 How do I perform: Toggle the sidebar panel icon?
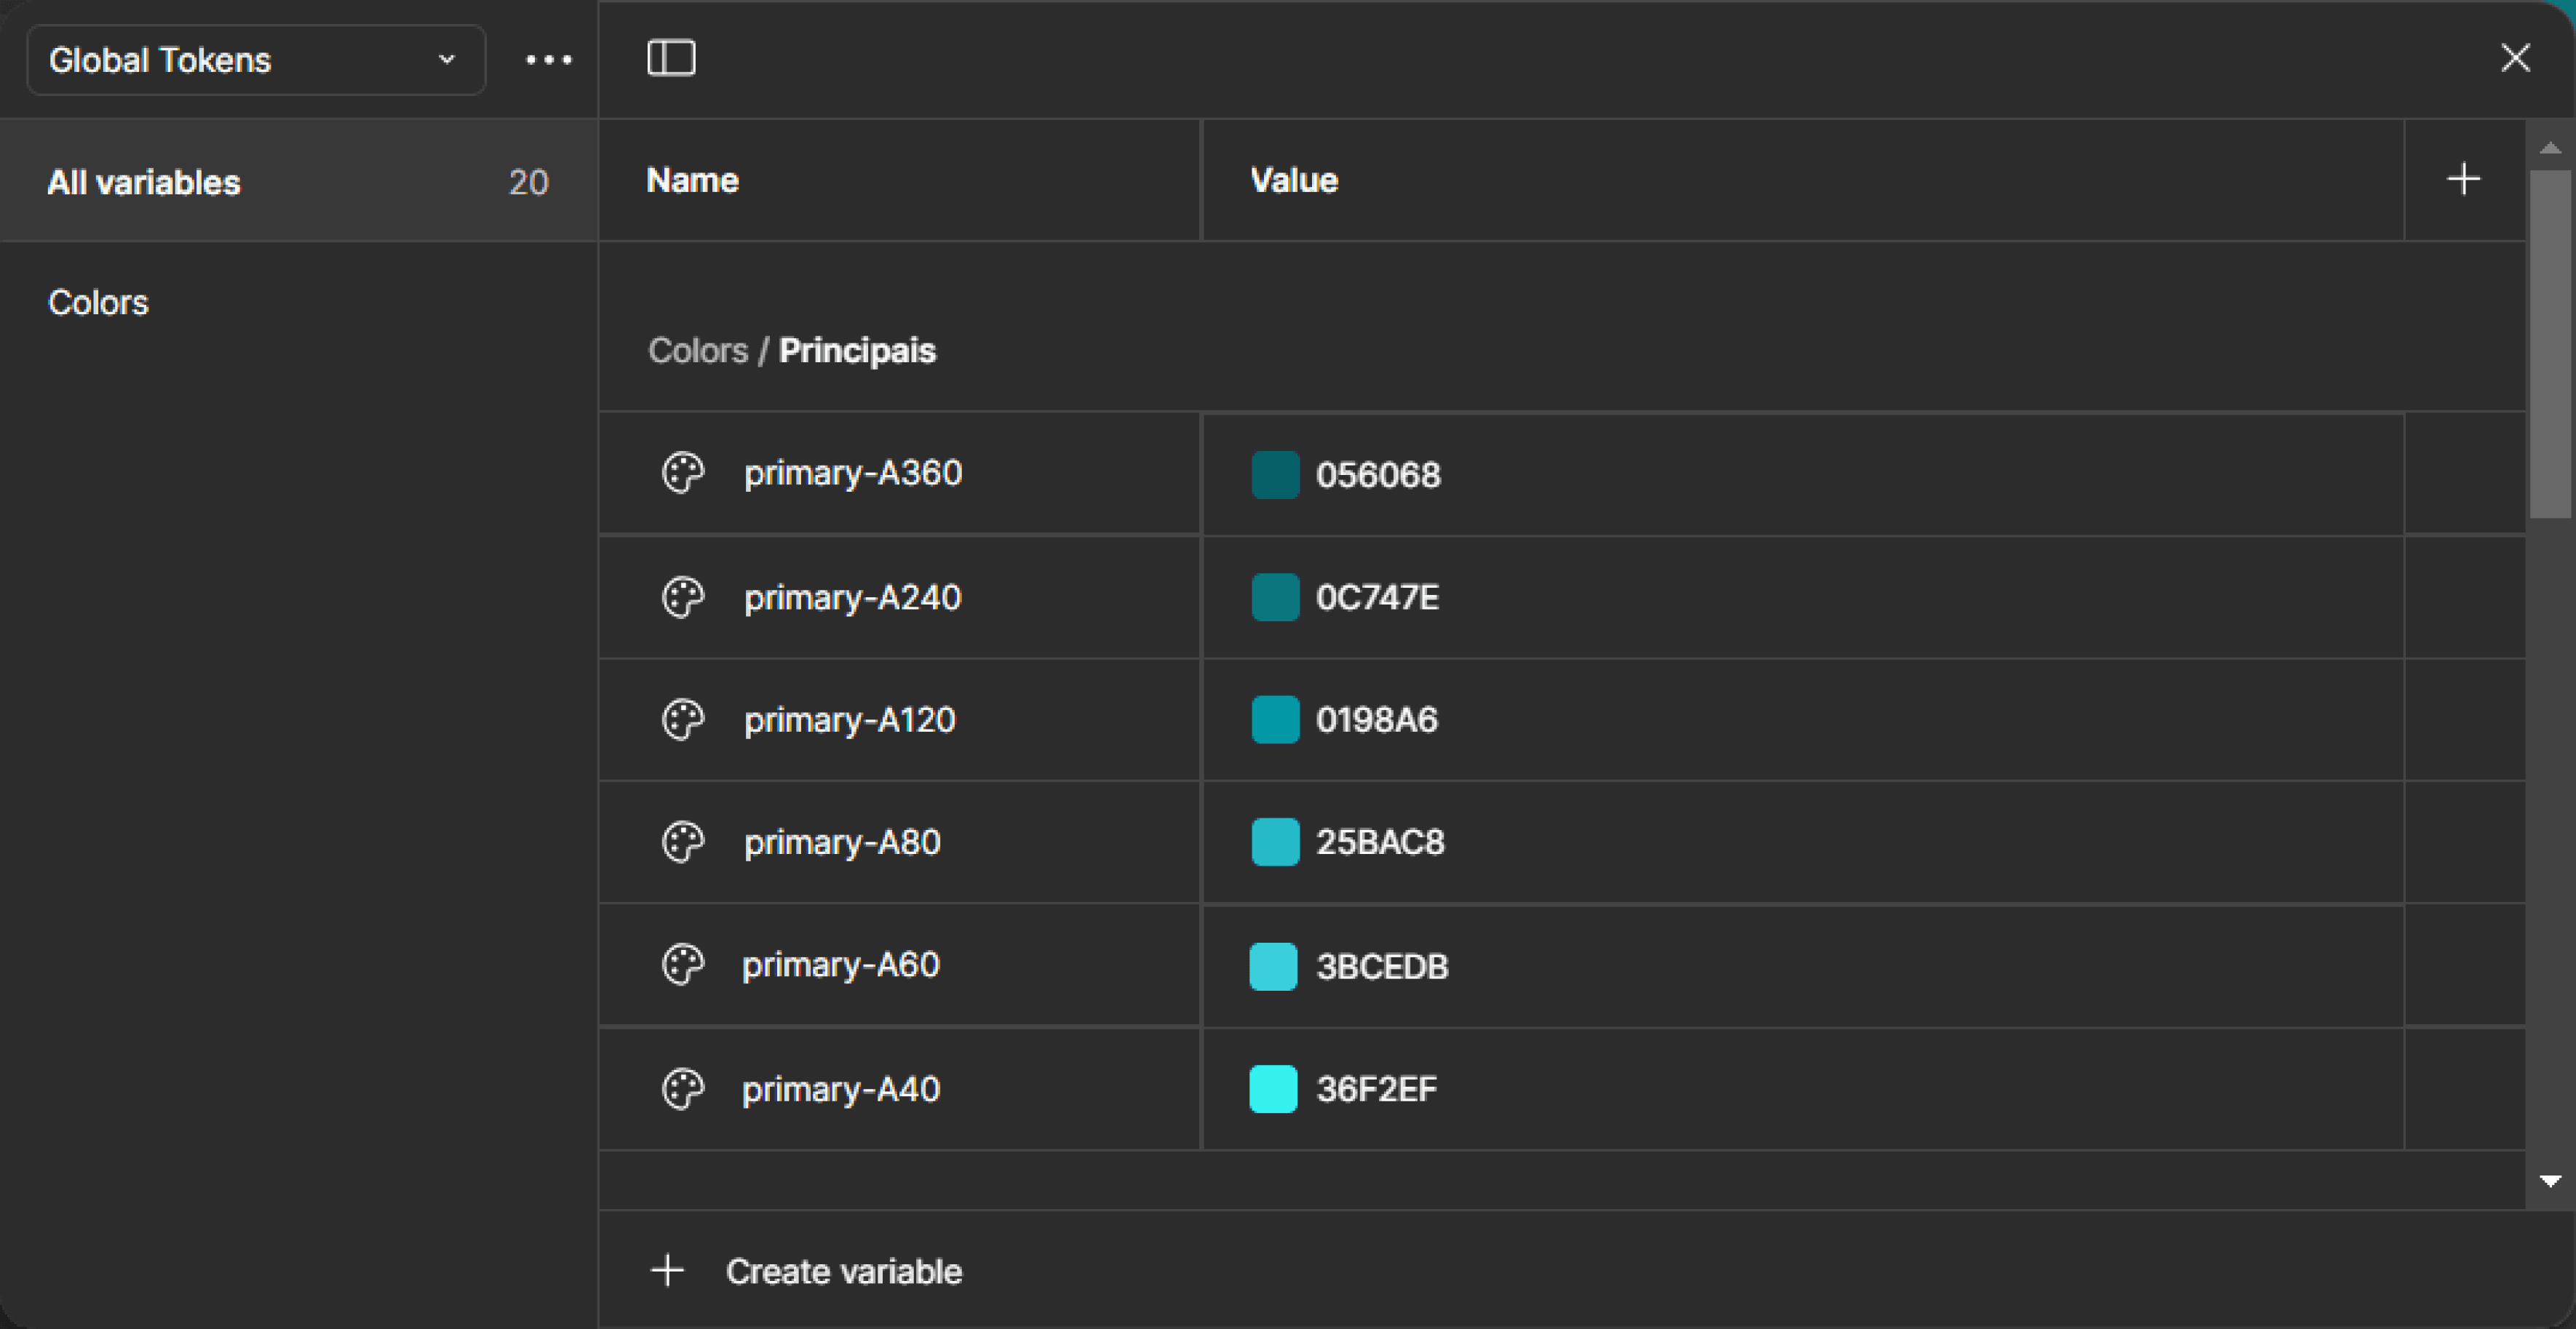point(671,58)
